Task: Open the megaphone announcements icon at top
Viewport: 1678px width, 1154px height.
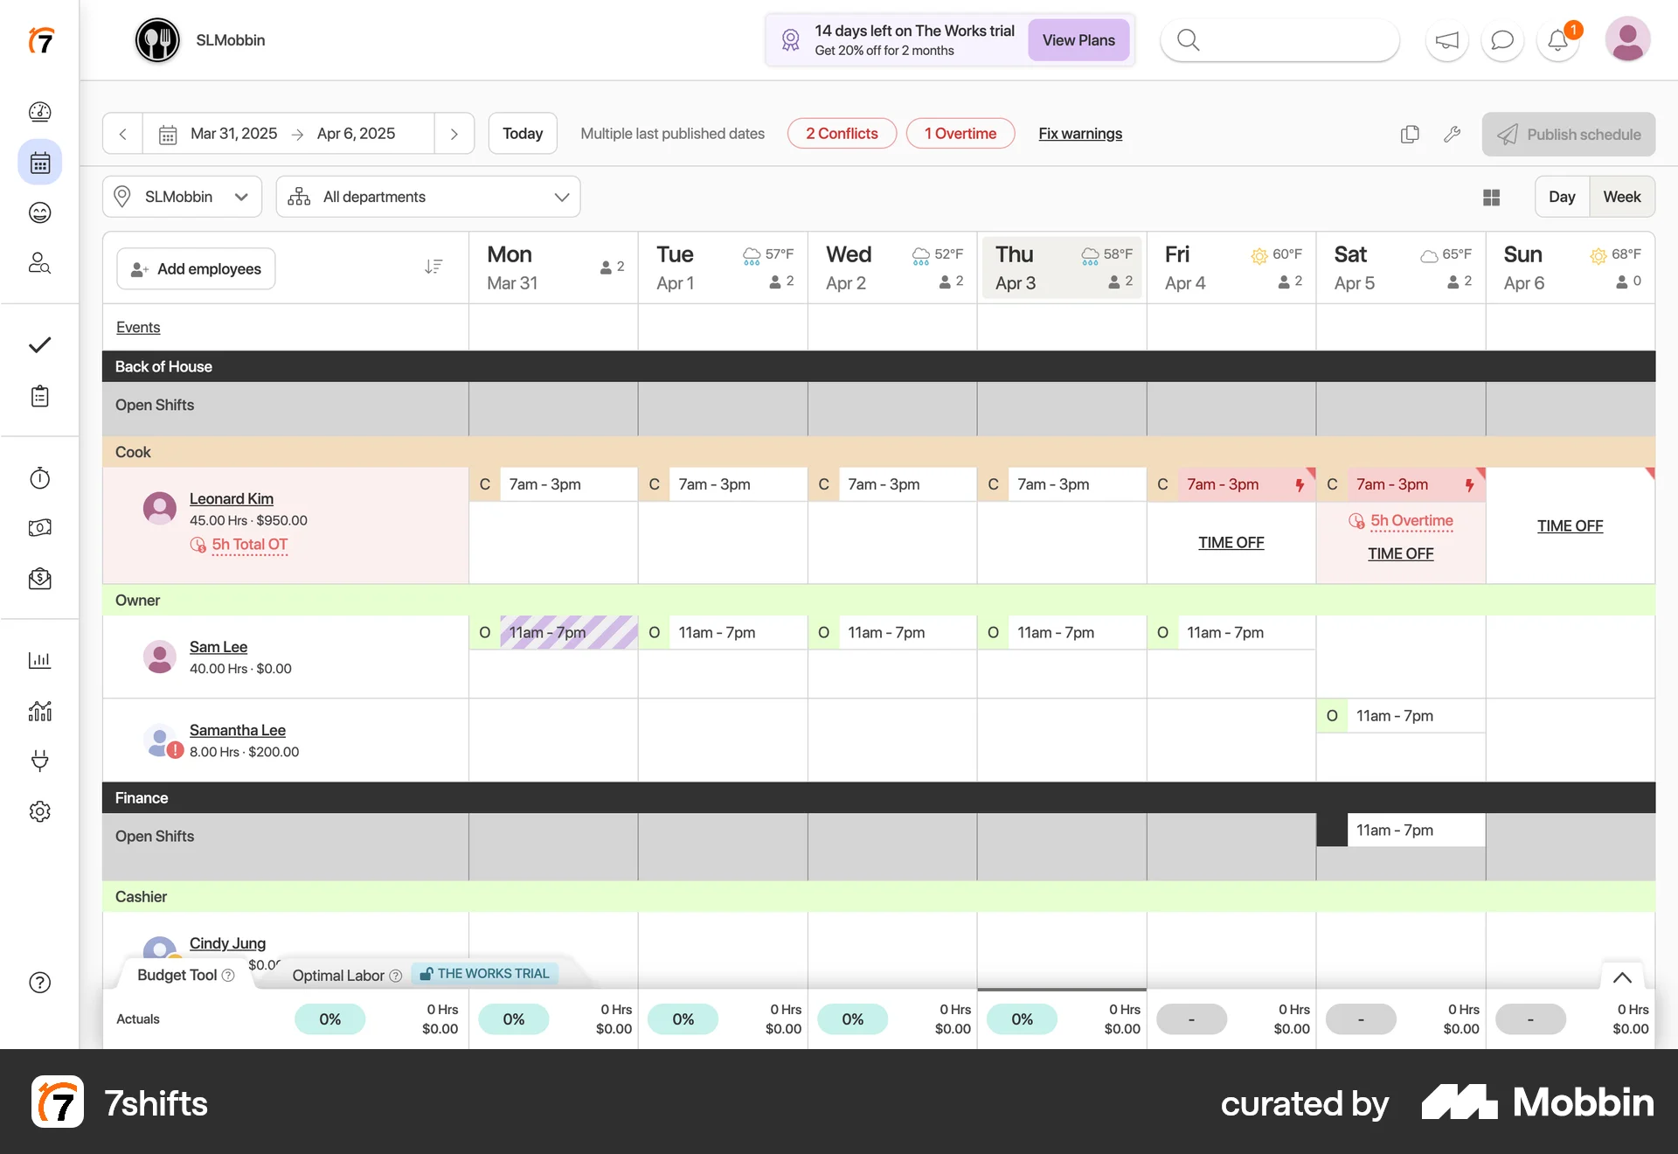Action: (1446, 39)
